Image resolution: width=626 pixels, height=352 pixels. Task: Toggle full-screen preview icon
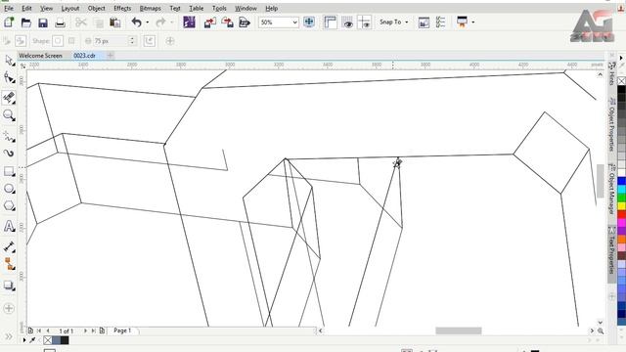309,22
